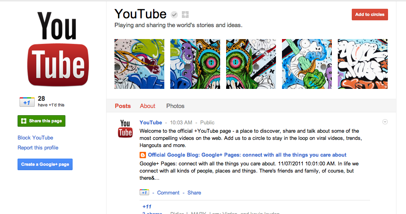Open the second photo with purple monster

195,64
